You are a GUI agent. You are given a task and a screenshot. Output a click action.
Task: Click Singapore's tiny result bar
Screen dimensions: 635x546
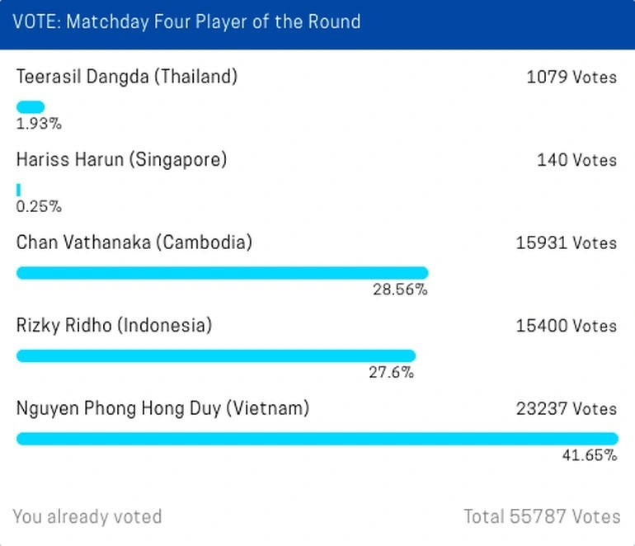[x=18, y=190]
